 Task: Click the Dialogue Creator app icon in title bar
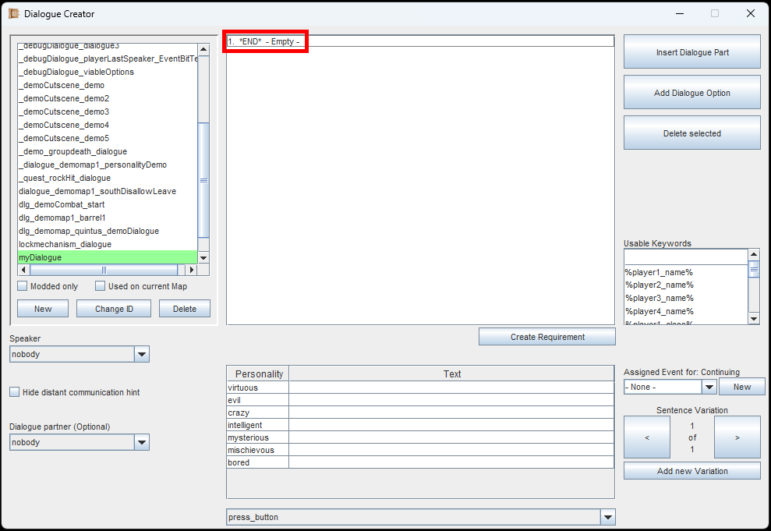[13, 13]
